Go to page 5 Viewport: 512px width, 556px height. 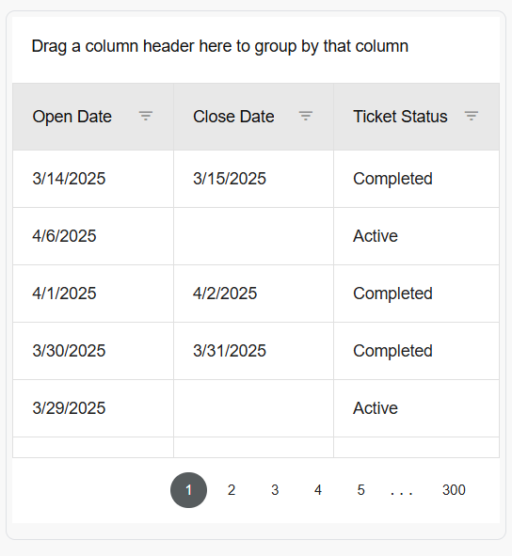click(360, 490)
